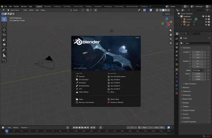Hide the Light in viewport
Image resolution: width=212 pixels, height=138 pixels.
tap(206, 25)
